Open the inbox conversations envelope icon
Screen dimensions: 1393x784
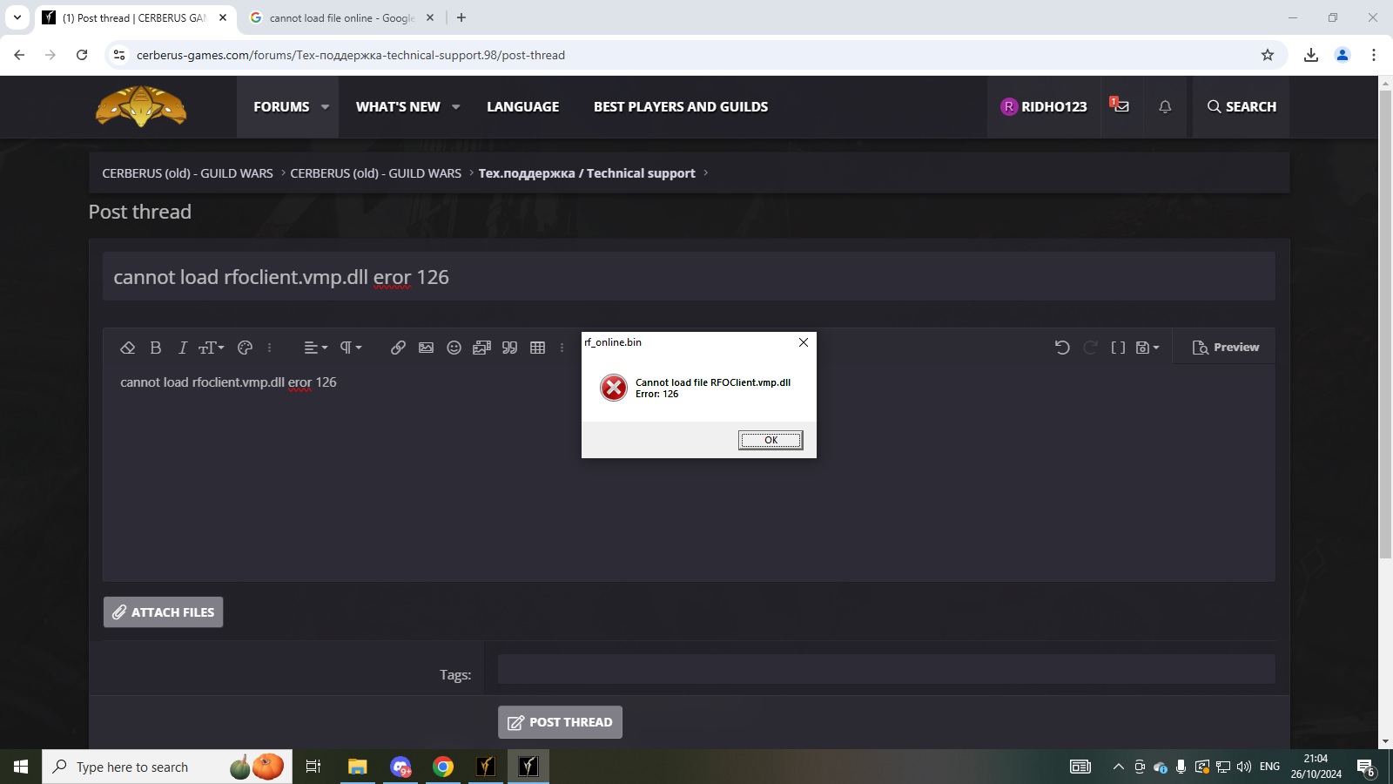1120,106
